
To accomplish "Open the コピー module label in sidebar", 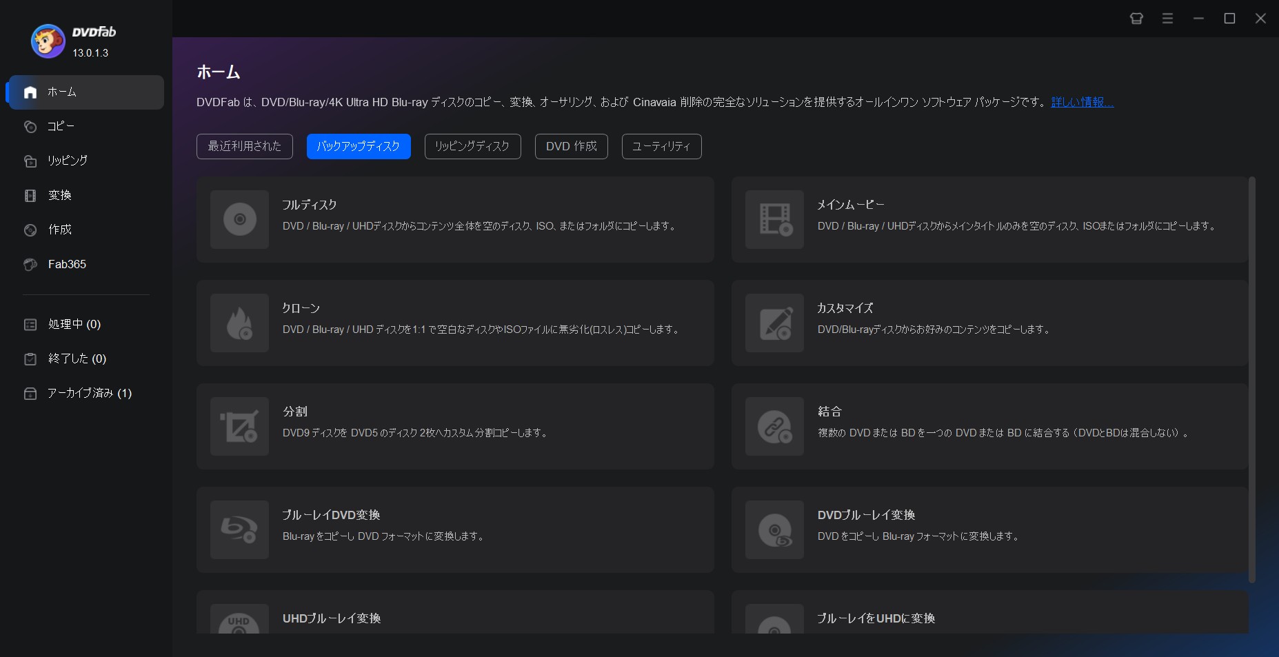I will coord(61,126).
